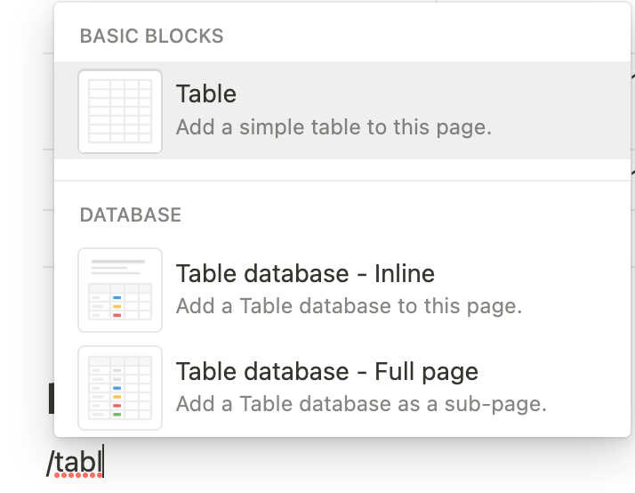
Task: Choose Table database - Inline entry
Action: (342, 290)
